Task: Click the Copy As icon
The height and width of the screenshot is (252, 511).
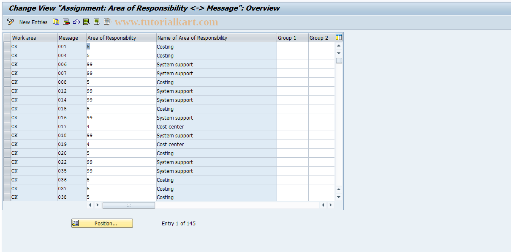Action: (56, 22)
